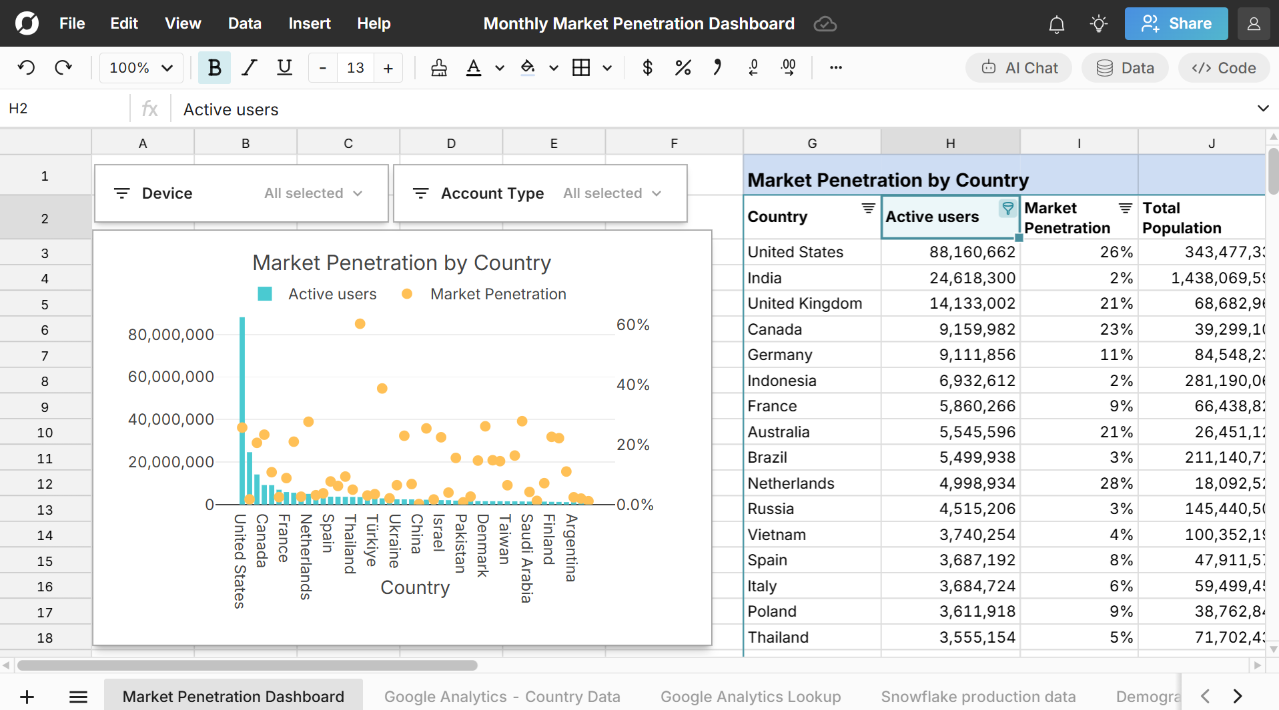Image resolution: width=1279 pixels, height=710 pixels.
Task: Switch to Google Analytics Lookup tab
Action: [x=751, y=697]
